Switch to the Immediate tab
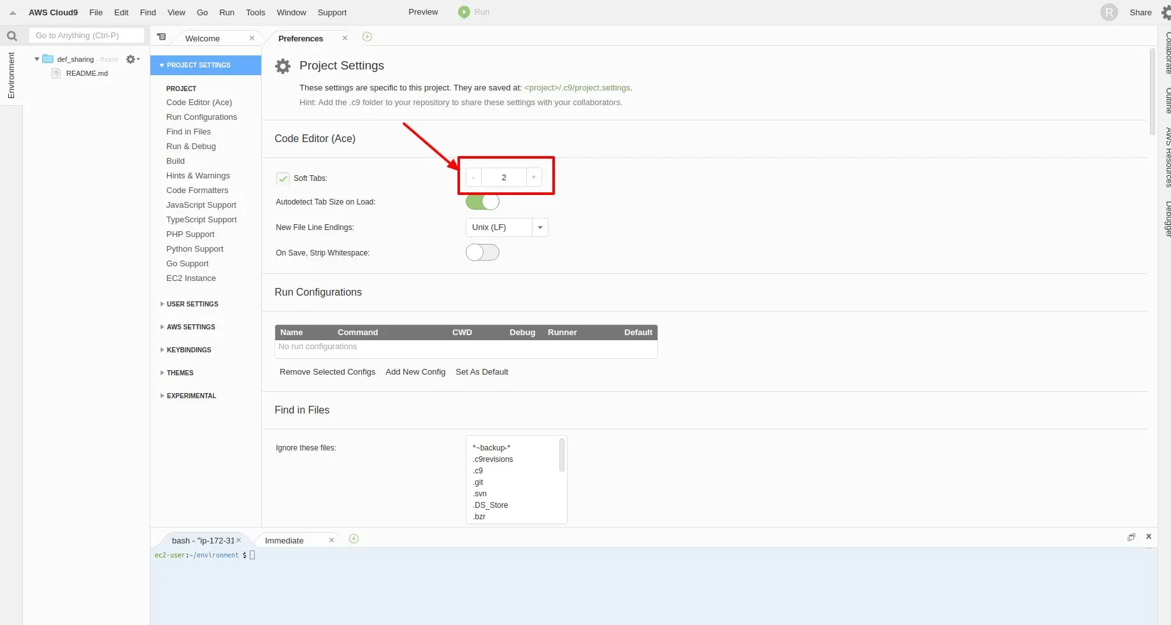 [284, 540]
